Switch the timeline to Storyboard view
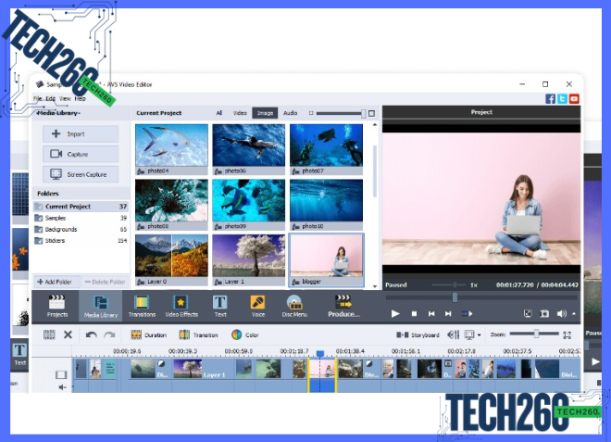The width and height of the screenshot is (611, 442). pyautogui.click(x=418, y=335)
